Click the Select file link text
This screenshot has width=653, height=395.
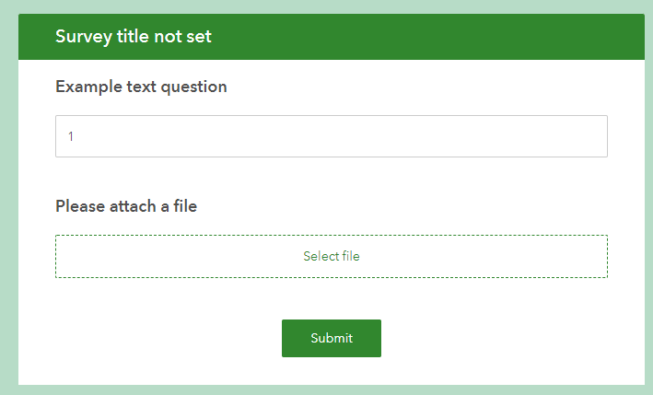[x=331, y=256]
